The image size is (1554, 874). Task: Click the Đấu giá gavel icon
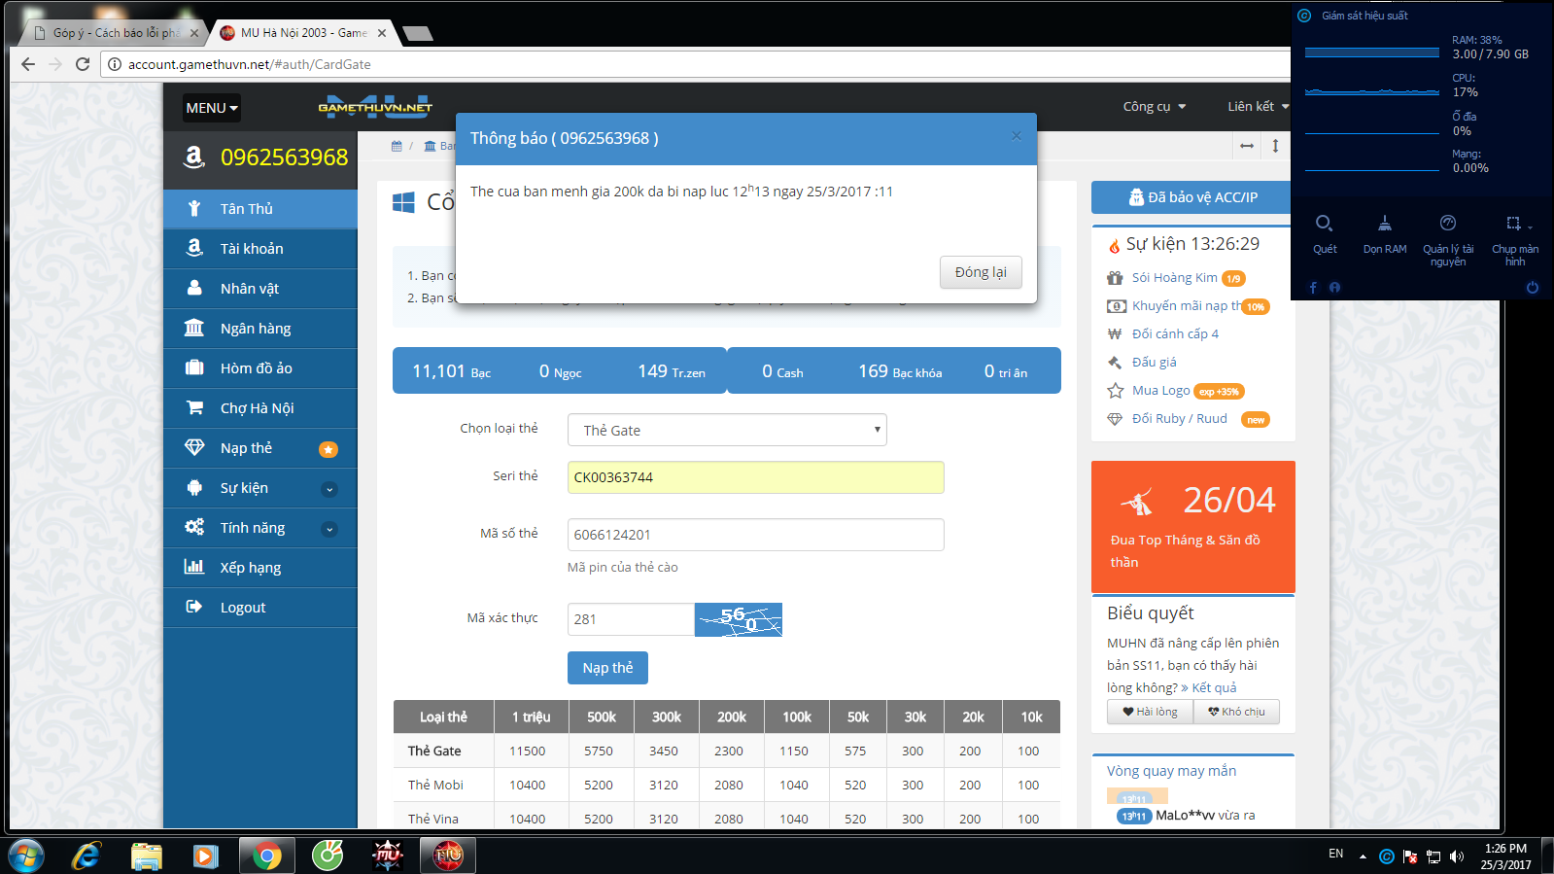1115,363
